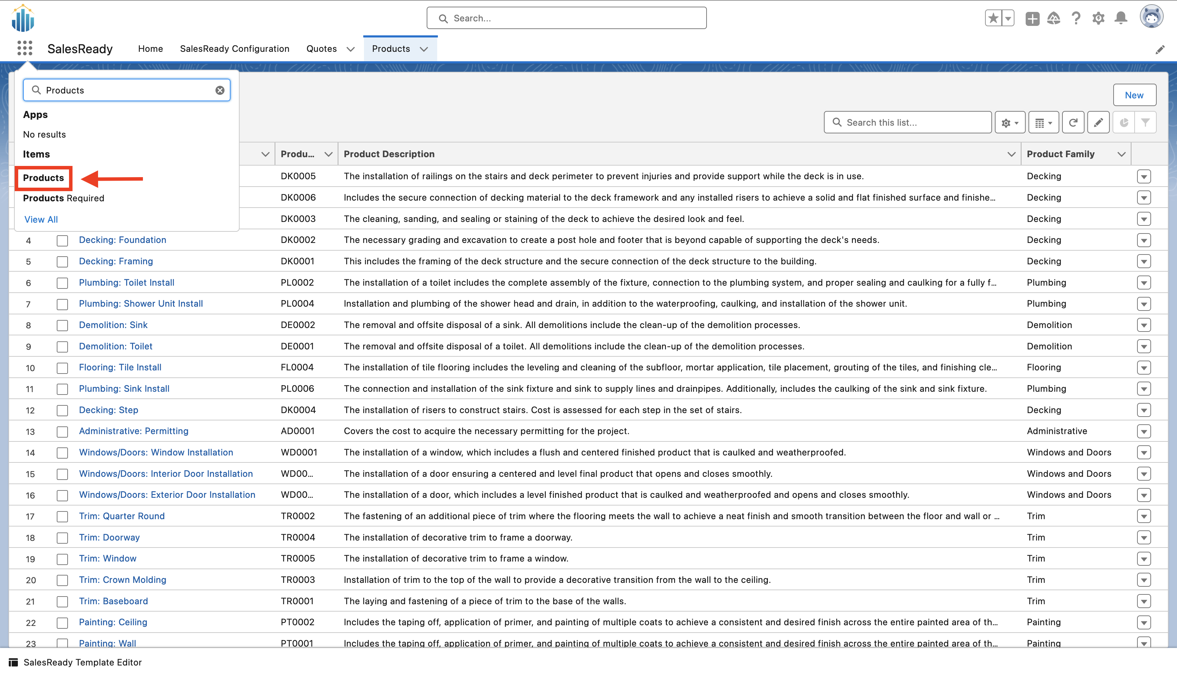View Notifications bell icon
Viewport: 1177px width, 676px height.
pyautogui.click(x=1120, y=18)
